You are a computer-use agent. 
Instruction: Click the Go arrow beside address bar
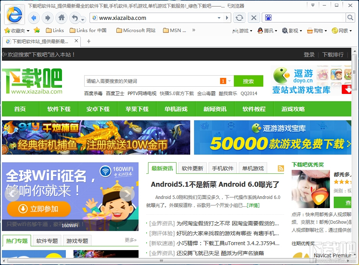pos(227,18)
